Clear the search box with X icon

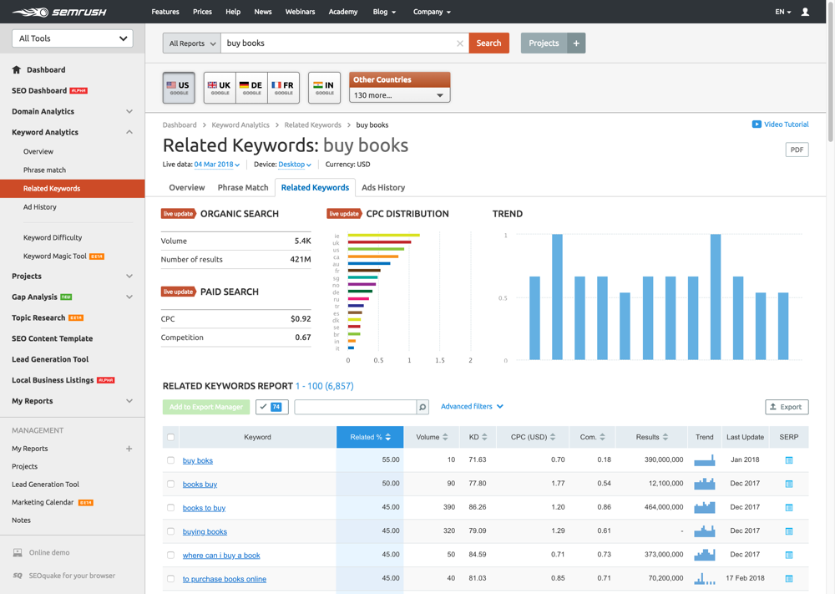(460, 43)
